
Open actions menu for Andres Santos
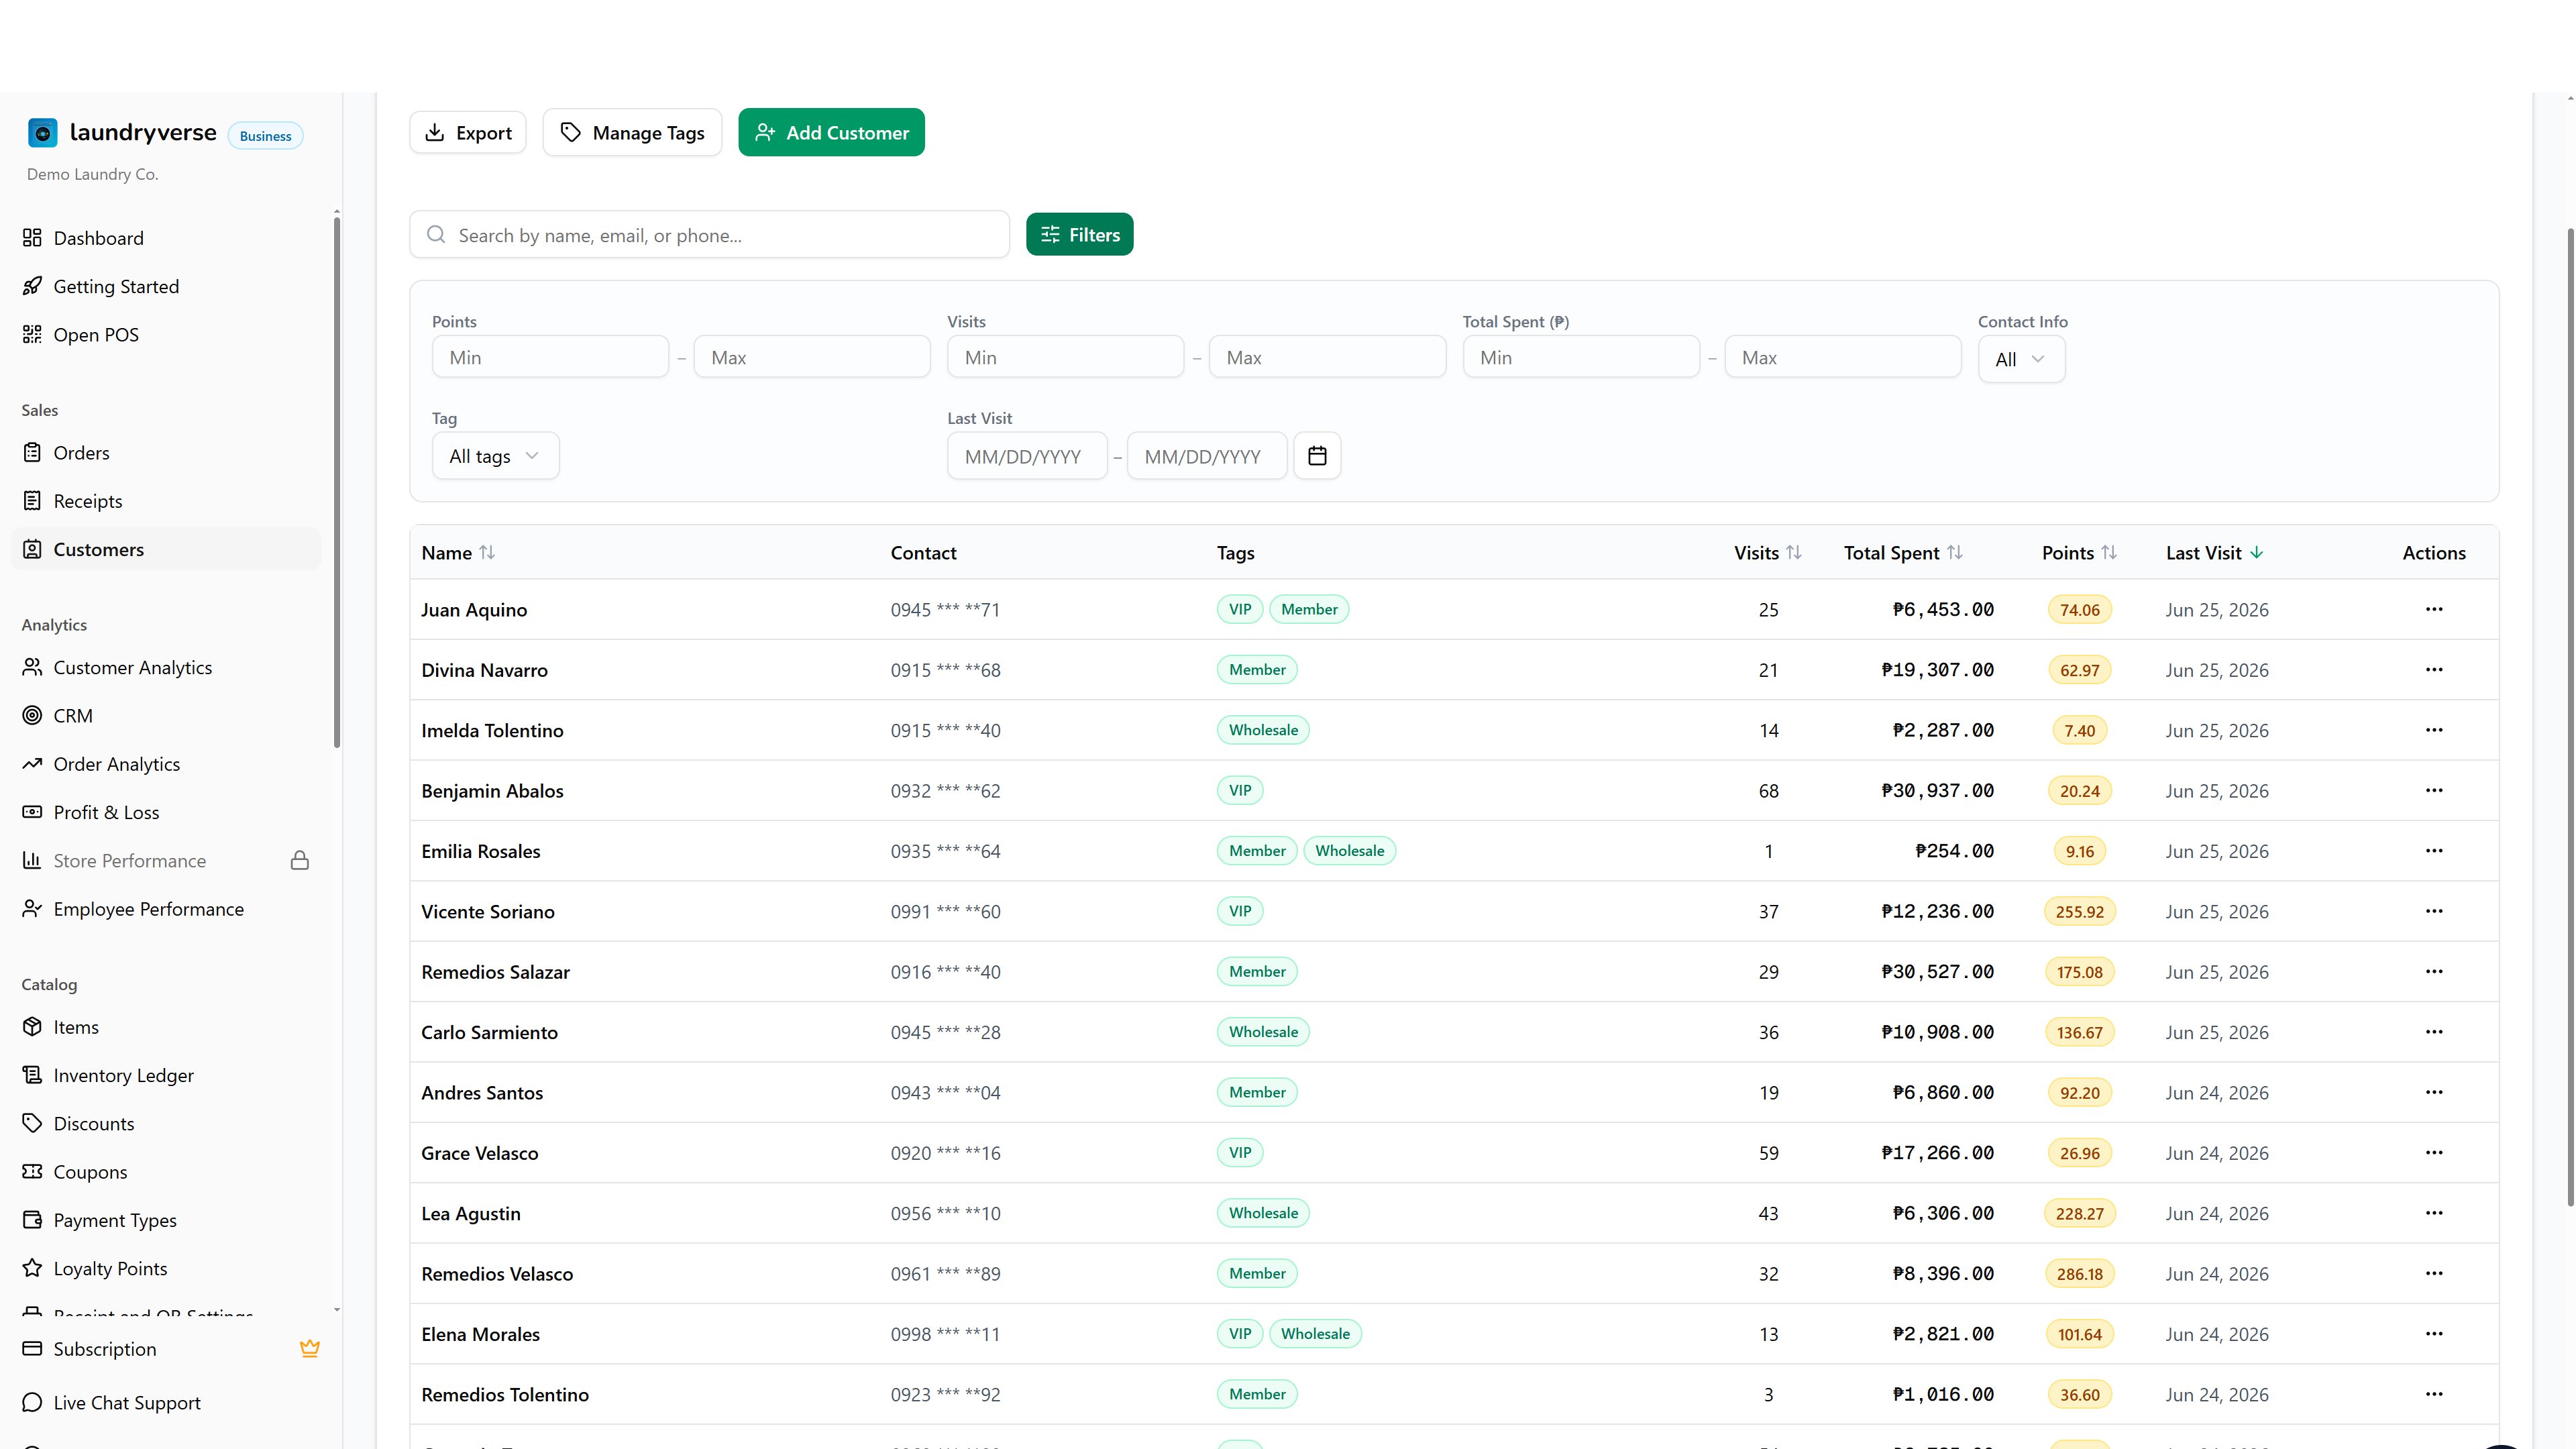[x=2434, y=1092]
